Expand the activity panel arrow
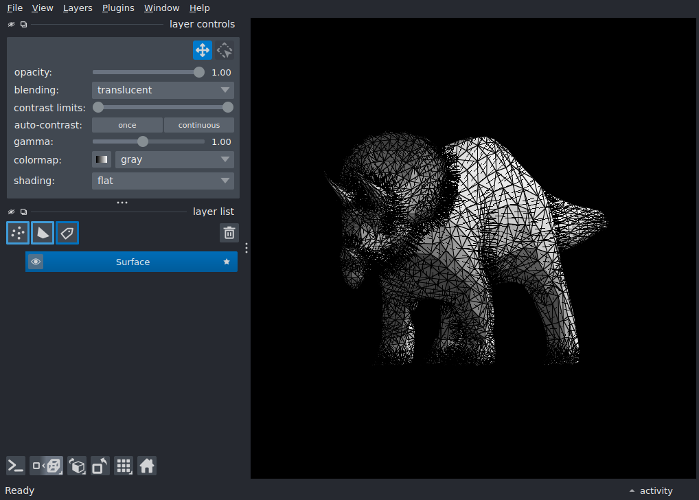The width and height of the screenshot is (699, 500). tap(632, 490)
